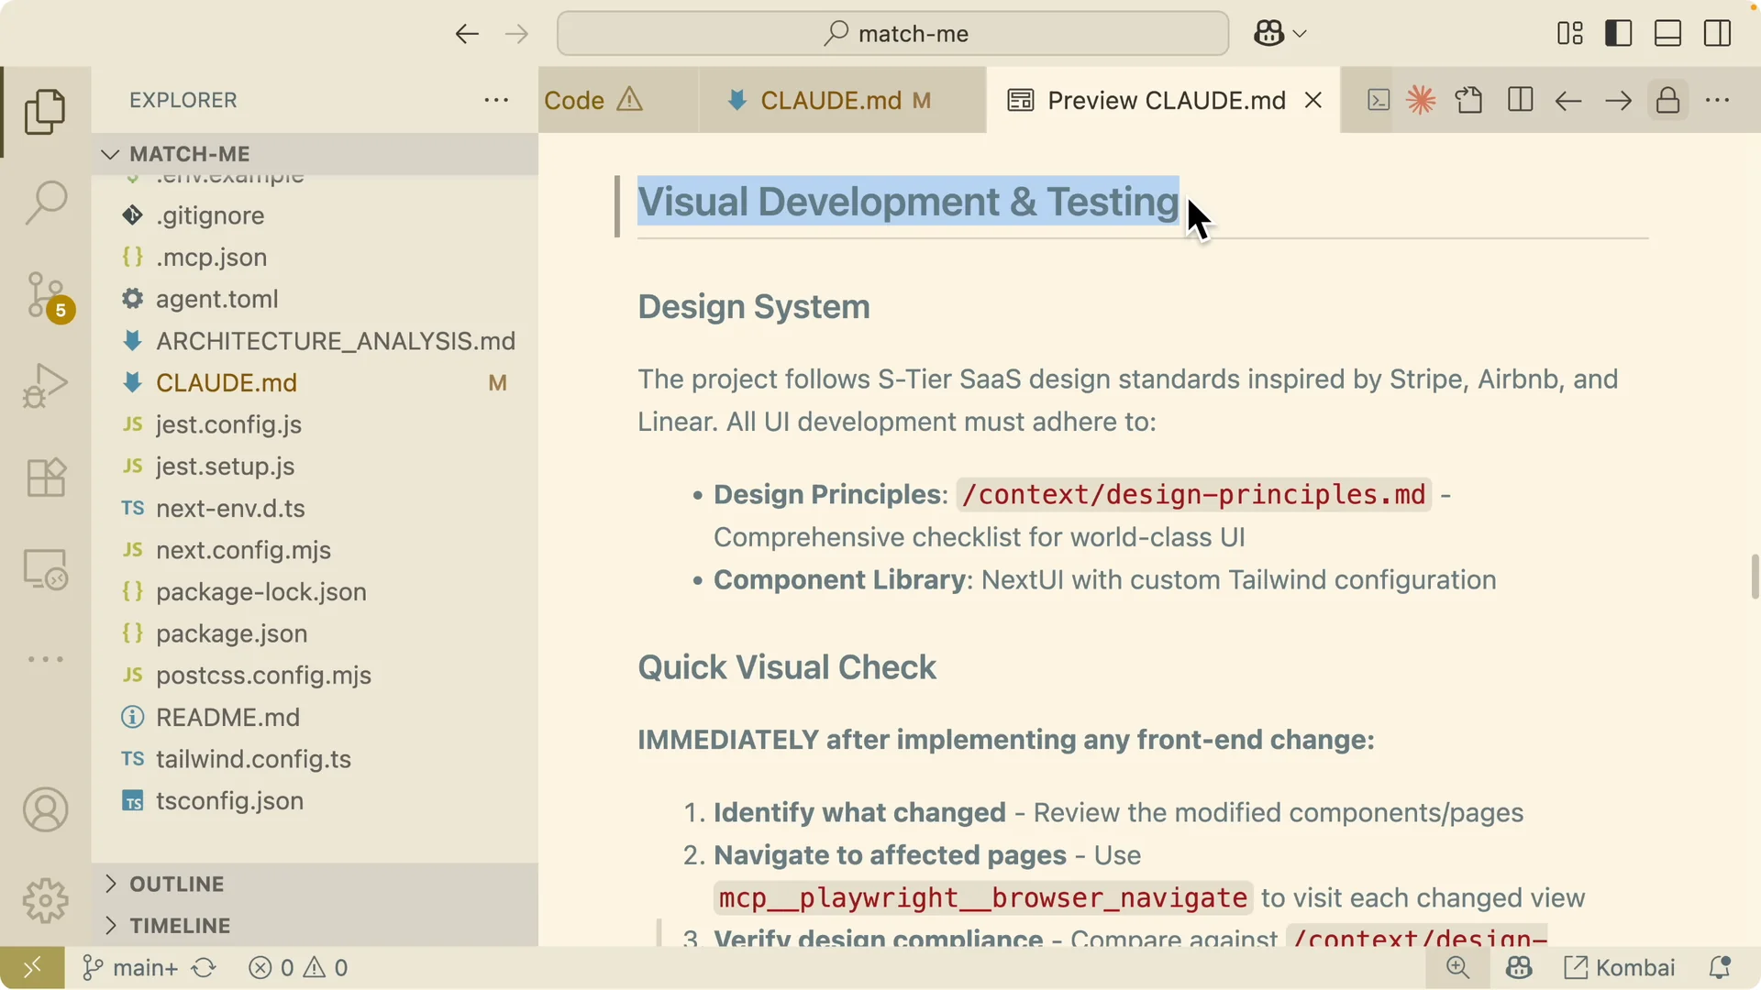Open Copilot status in status bar
Image resolution: width=1761 pixels, height=990 pixels.
pos(1519,968)
